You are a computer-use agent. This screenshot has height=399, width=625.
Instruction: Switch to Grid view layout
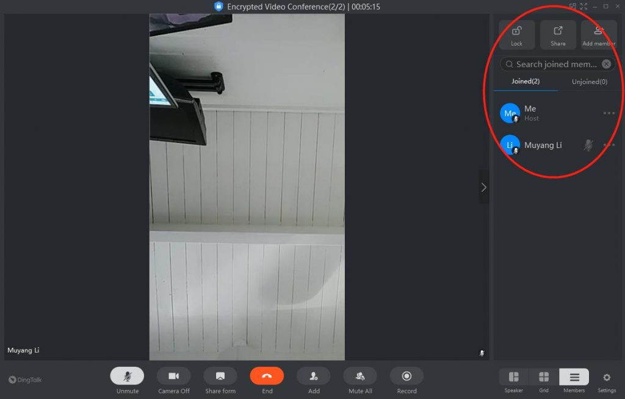click(x=543, y=377)
